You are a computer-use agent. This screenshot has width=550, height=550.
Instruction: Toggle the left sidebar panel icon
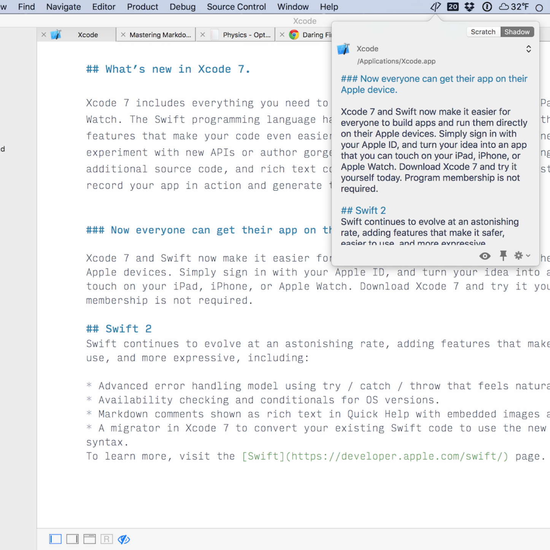(x=55, y=539)
